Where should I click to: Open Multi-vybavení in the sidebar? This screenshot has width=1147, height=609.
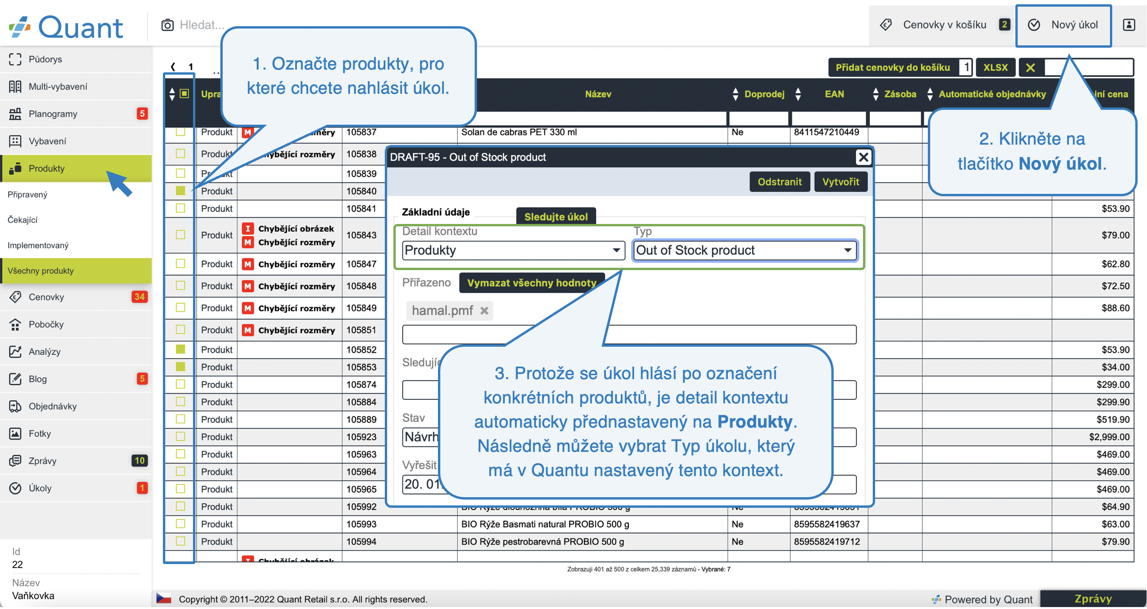[76, 86]
